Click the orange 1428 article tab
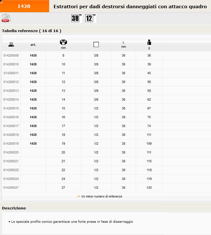 (x=24, y=6)
